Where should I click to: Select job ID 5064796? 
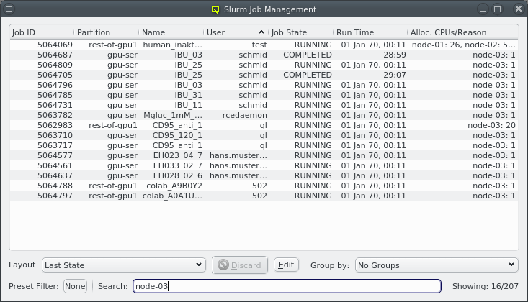click(x=55, y=85)
